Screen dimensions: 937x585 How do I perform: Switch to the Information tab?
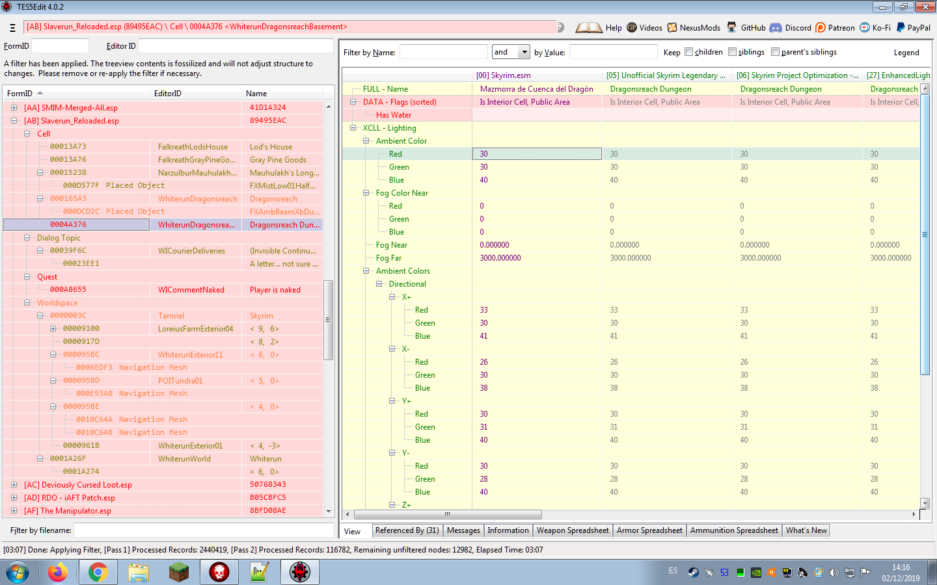[x=508, y=530]
